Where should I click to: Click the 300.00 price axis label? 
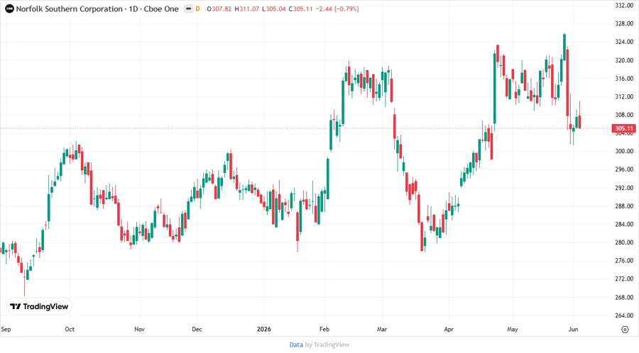tap(624, 151)
